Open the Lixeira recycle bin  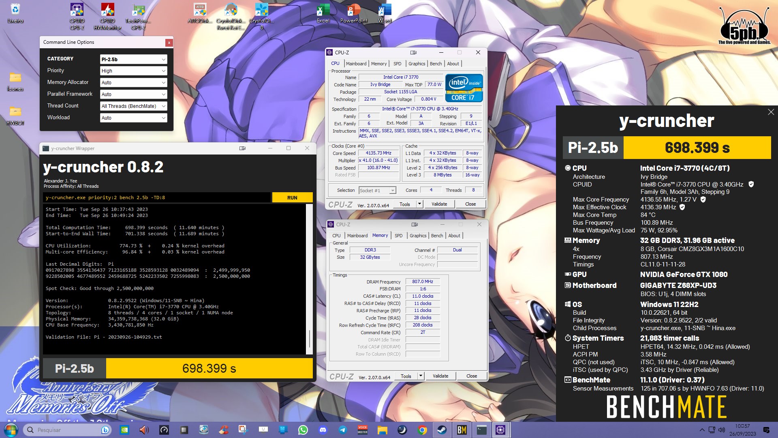(15, 13)
